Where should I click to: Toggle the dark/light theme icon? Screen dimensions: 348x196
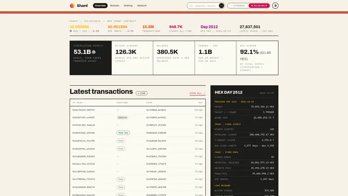(275, 6)
